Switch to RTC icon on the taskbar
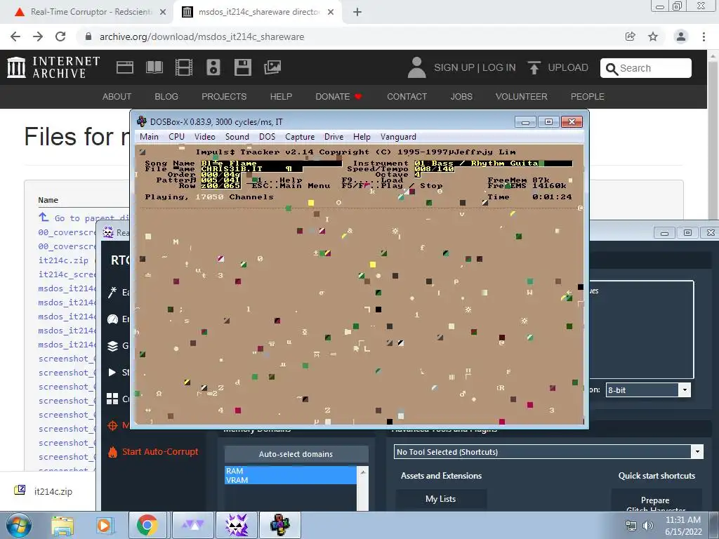 [x=237, y=525]
